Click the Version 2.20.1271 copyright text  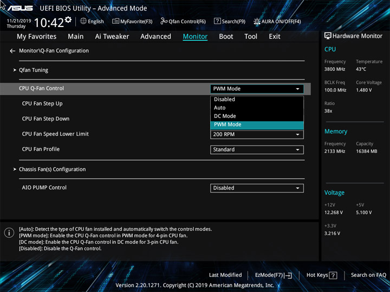point(195,286)
